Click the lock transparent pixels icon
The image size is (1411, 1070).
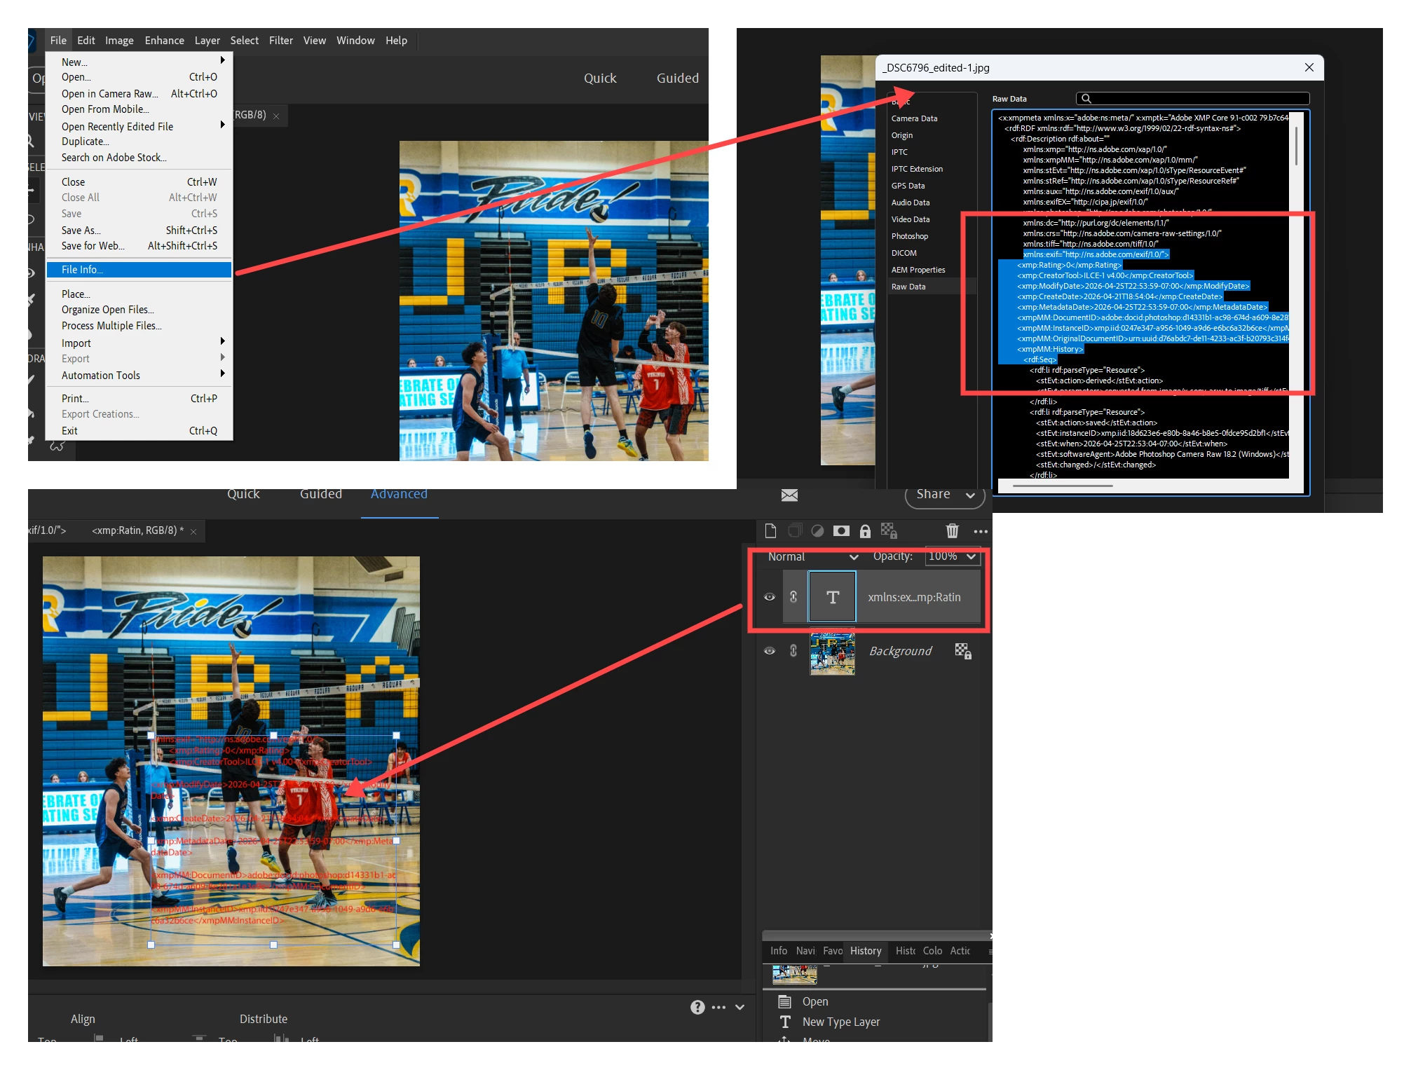tap(889, 530)
